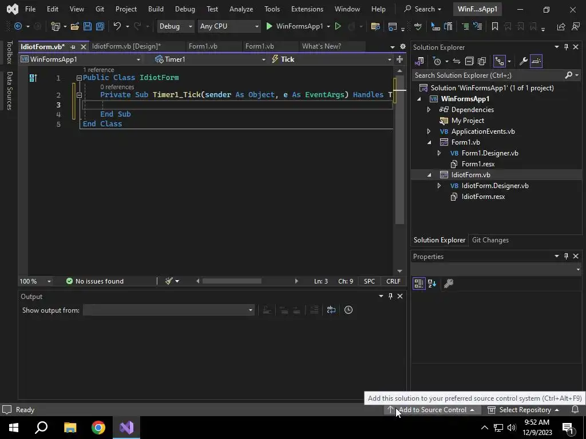Click the clock timestamp icon in Output toolbar

tap(349, 310)
